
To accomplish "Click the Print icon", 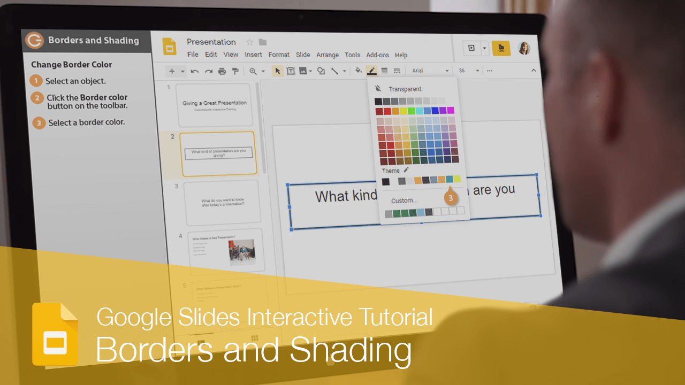I will pos(222,71).
